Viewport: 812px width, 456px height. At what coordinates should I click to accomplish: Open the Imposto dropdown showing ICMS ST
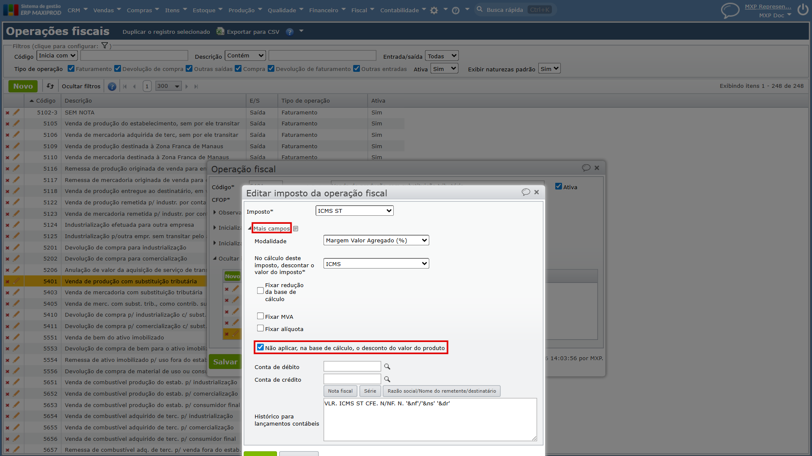[x=354, y=211]
